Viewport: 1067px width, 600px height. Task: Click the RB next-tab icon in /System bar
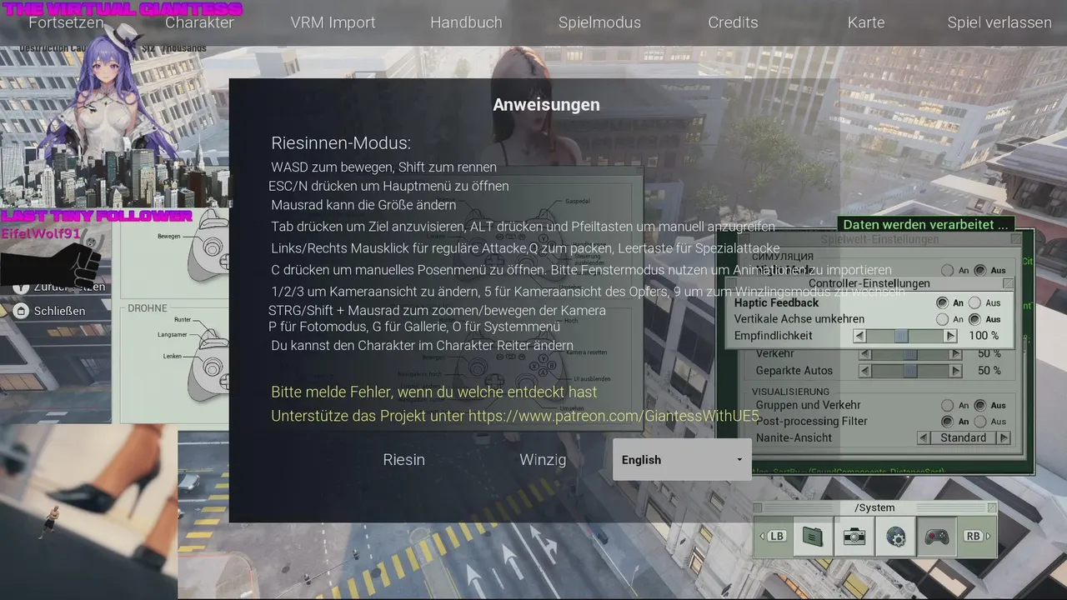click(974, 537)
